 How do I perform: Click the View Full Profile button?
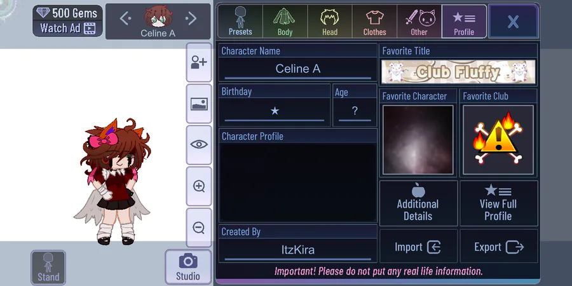[498, 203]
